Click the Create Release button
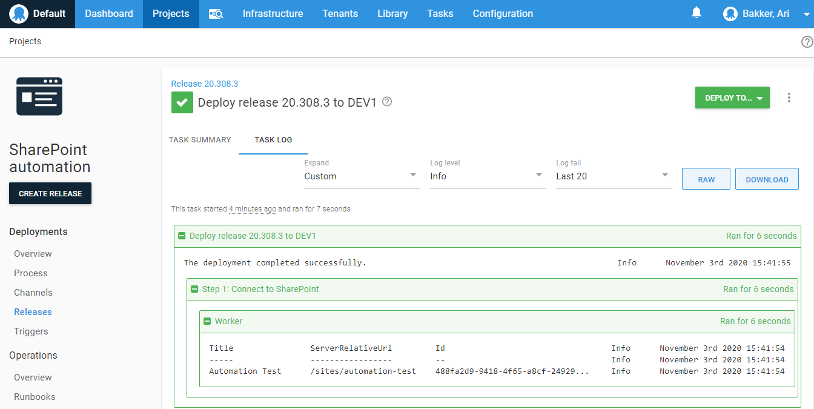The height and width of the screenshot is (409, 814). click(x=50, y=193)
